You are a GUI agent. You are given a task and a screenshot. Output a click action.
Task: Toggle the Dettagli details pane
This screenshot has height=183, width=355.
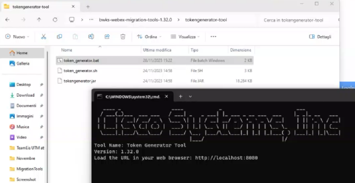point(320,37)
